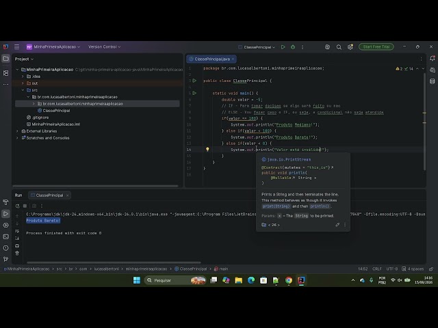
Task: Click the run gutter icon beside main method
Action: 194,93
